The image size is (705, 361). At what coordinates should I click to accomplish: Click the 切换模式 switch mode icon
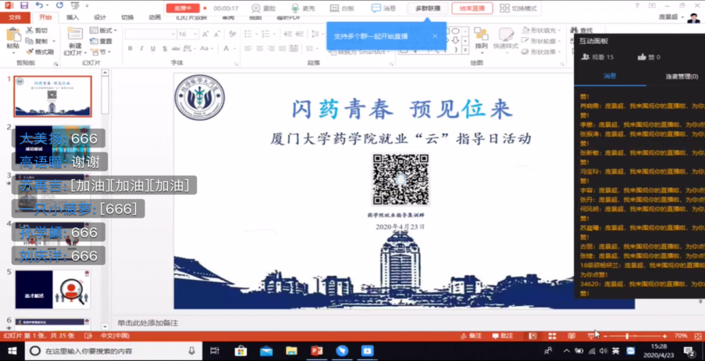click(x=505, y=9)
